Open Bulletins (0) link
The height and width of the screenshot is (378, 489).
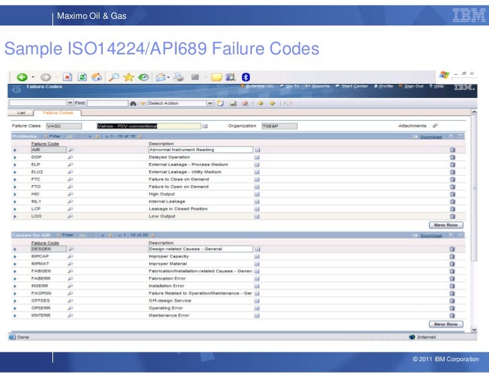point(257,86)
